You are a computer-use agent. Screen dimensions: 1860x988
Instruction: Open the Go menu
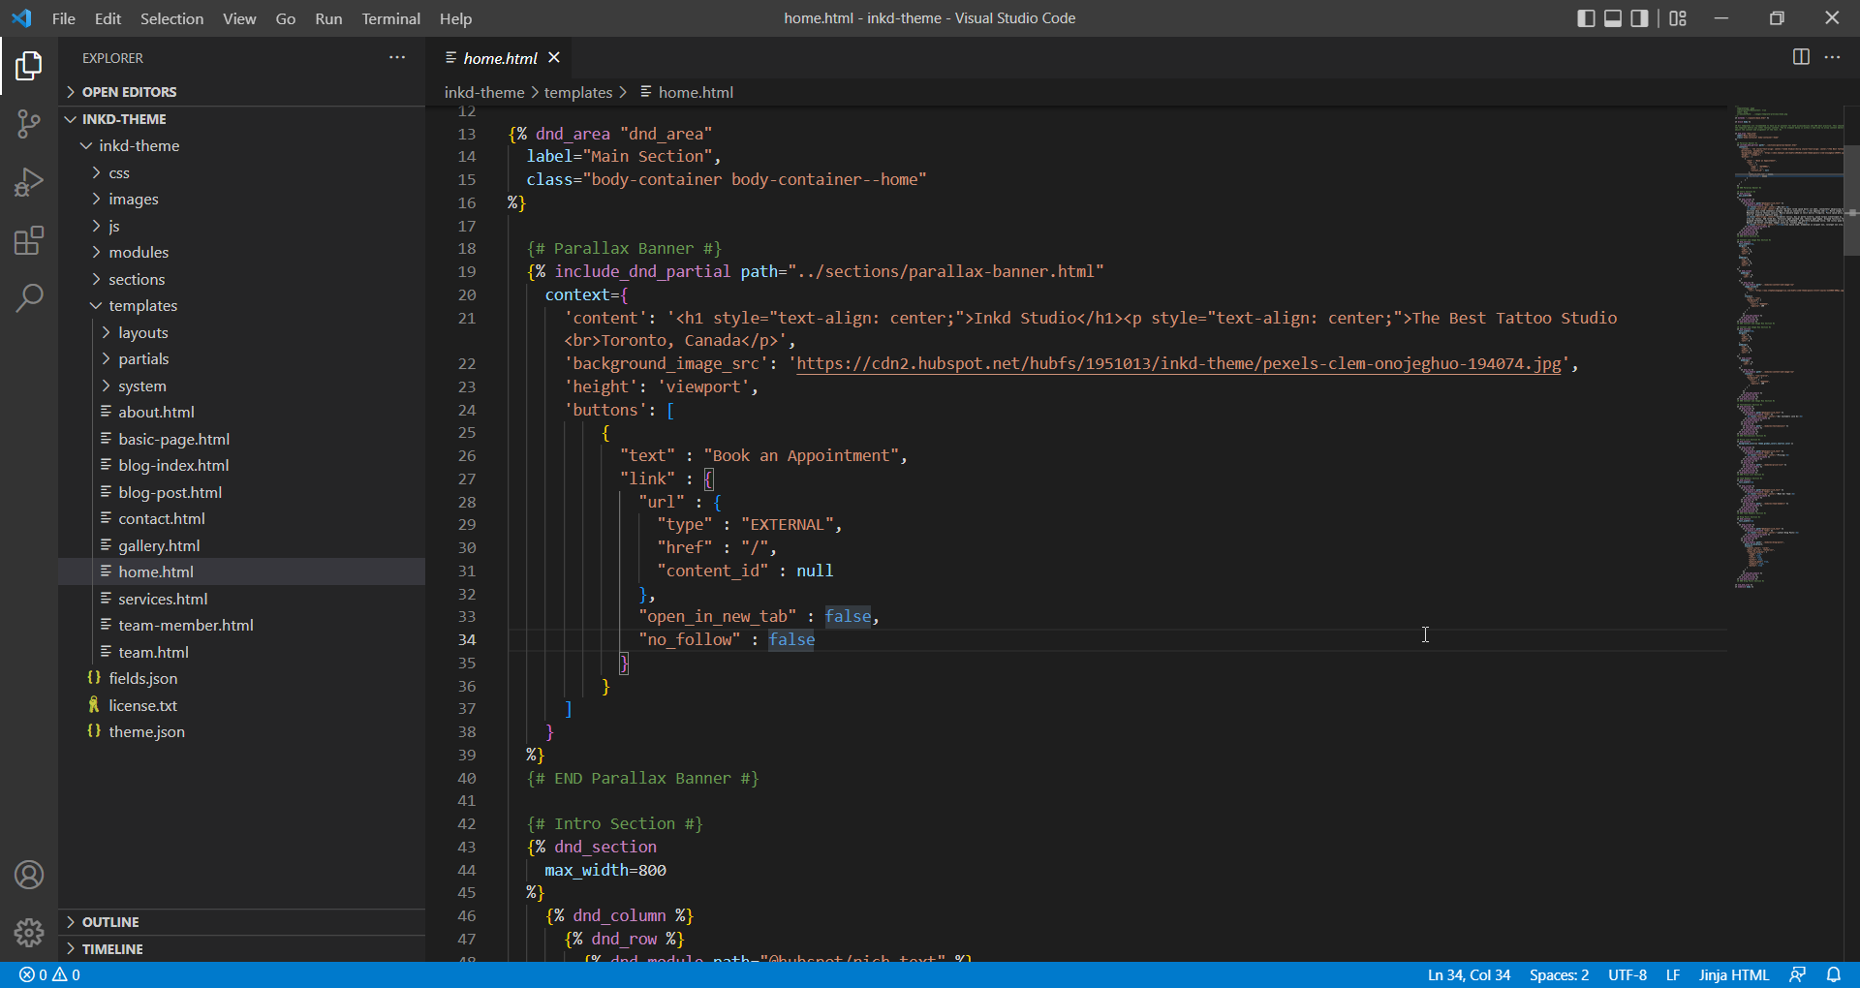point(285,18)
